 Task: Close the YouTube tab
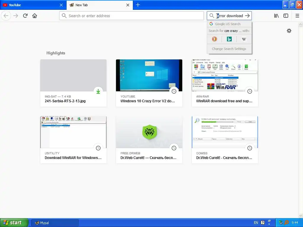click(61, 5)
